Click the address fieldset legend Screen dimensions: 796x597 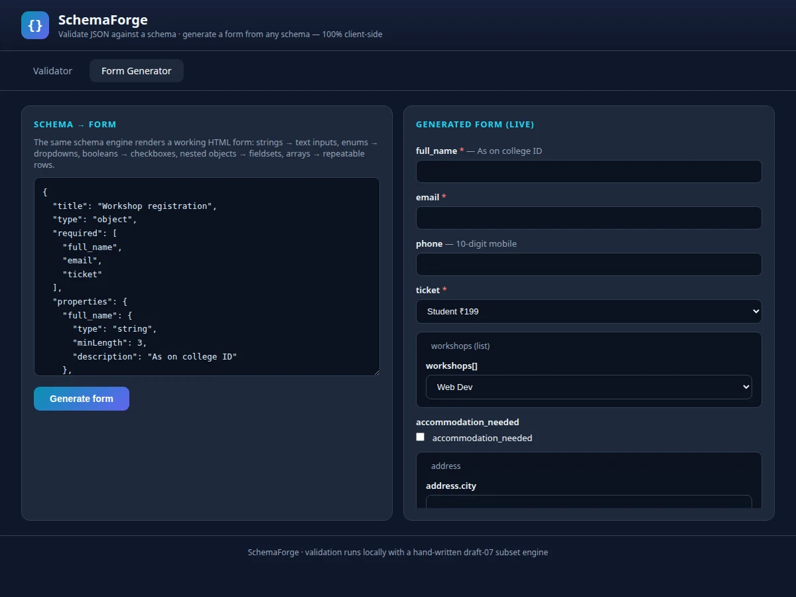(x=446, y=466)
